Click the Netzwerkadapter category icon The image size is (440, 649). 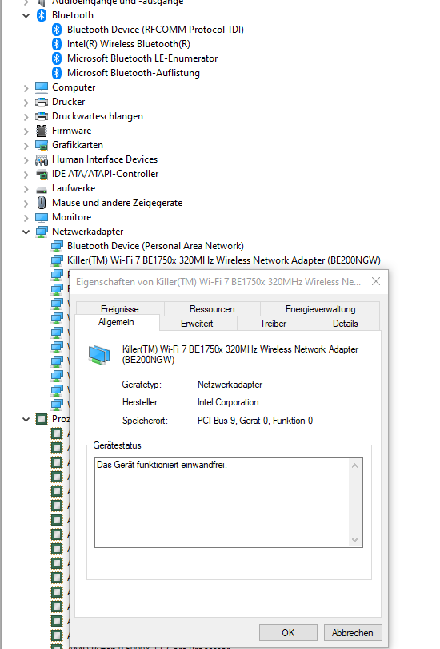click(x=42, y=232)
